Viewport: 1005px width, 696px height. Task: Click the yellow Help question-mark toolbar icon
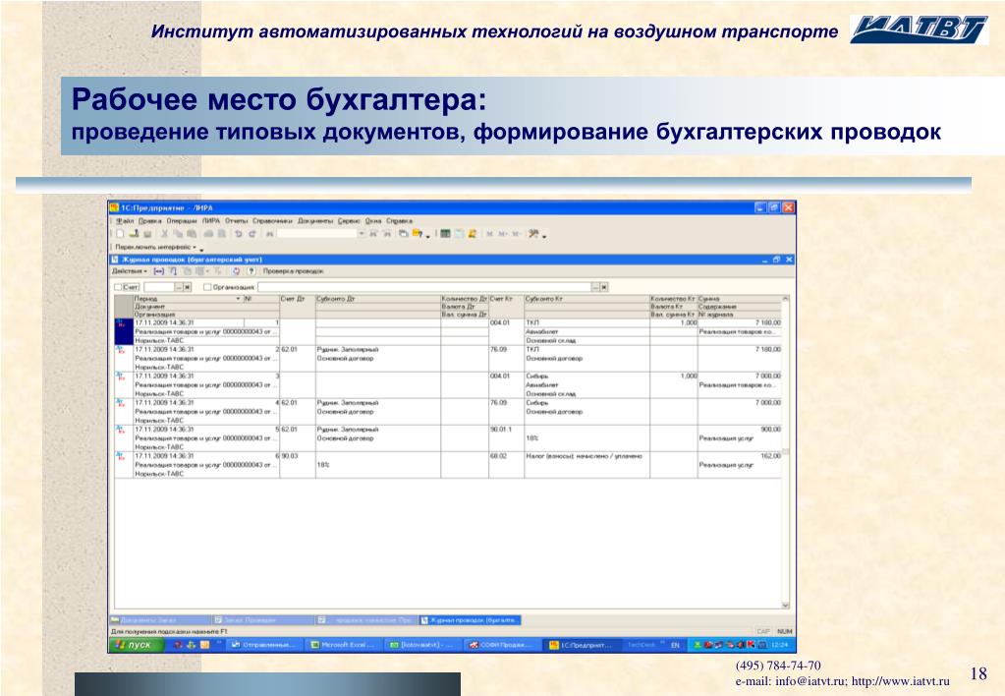(418, 234)
